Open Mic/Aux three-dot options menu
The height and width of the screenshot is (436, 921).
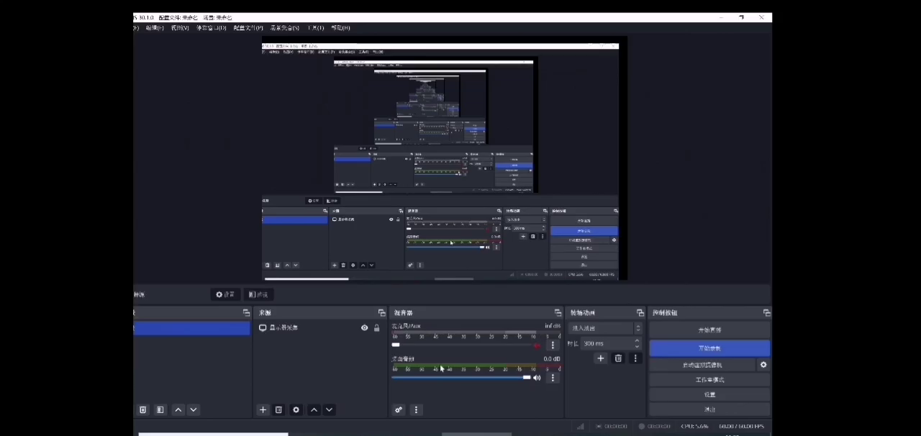click(553, 345)
